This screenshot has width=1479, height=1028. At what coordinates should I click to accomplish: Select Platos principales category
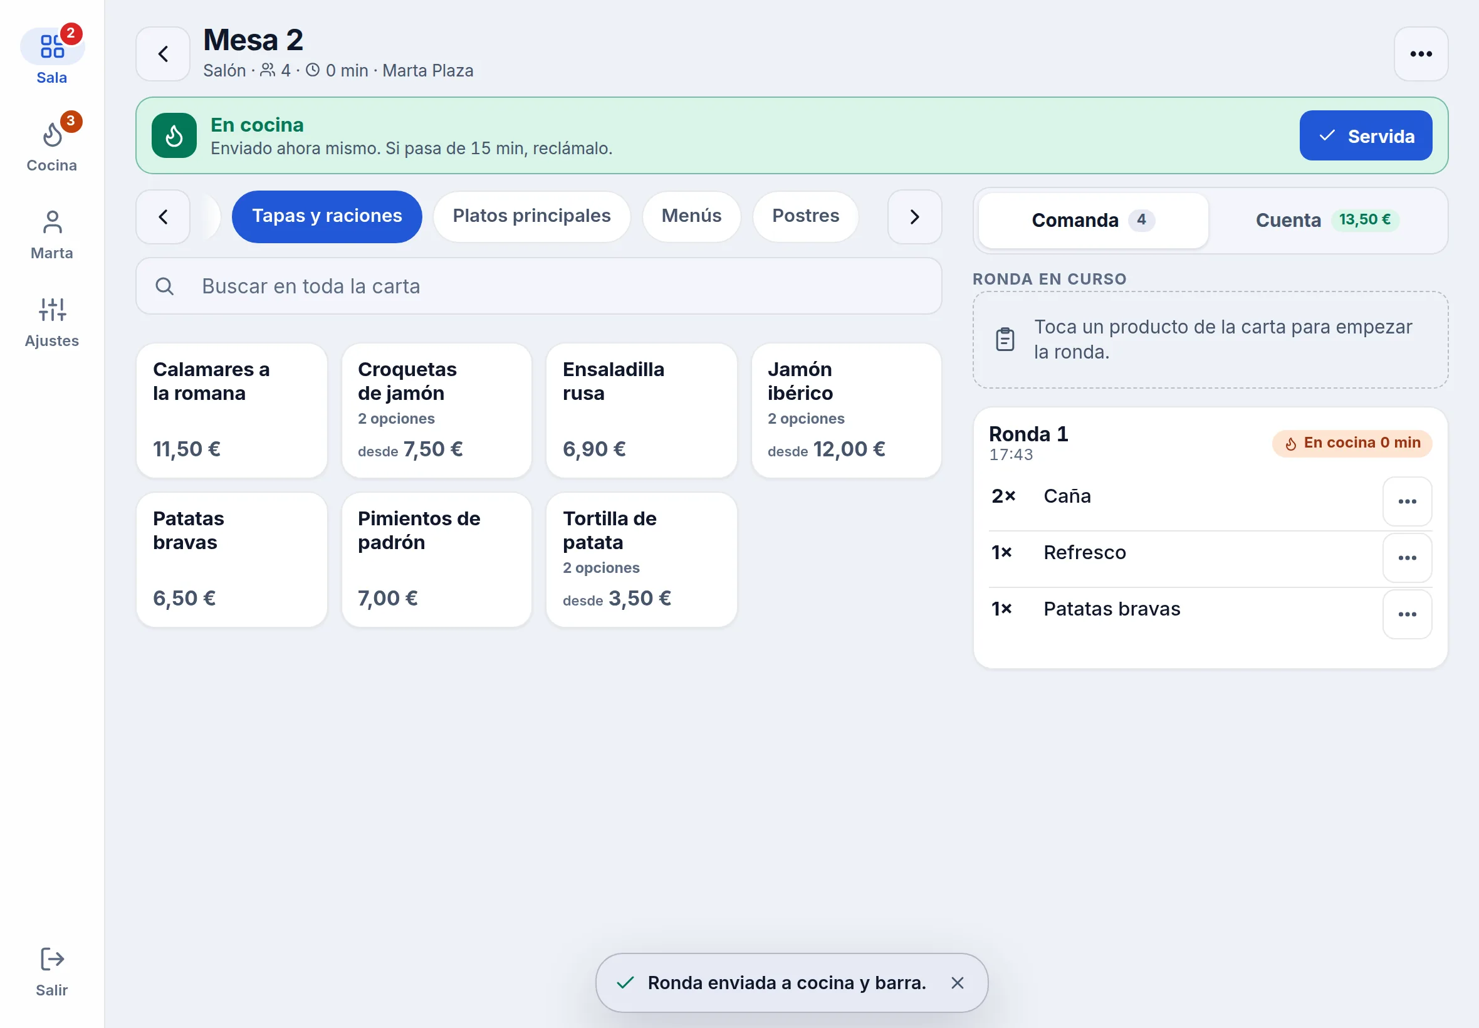pyautogui.click(x=531, y=216)
